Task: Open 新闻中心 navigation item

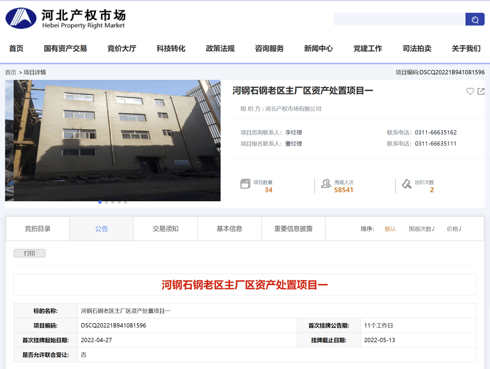Action: tap(318, 49)
